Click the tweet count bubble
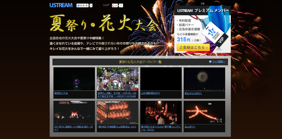This screenshot has height=139, width=282. coord(91,5)
